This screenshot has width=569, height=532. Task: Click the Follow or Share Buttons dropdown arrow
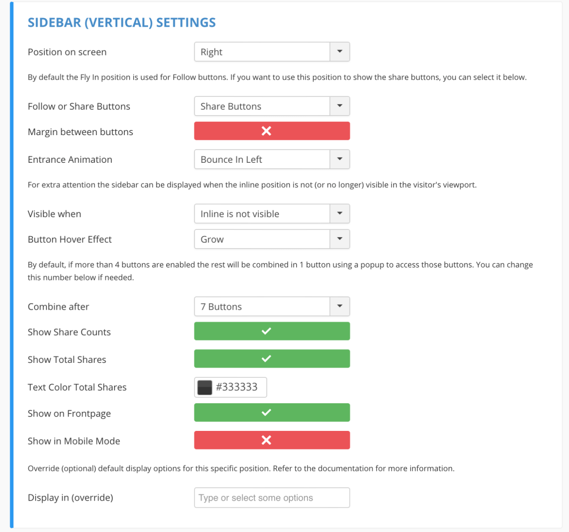[340, 106]
